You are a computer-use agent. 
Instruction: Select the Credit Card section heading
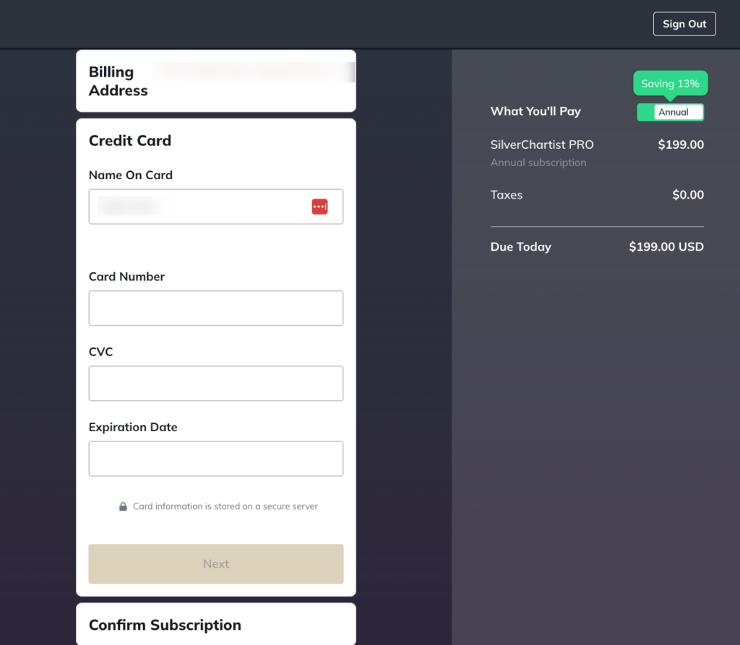130,141
